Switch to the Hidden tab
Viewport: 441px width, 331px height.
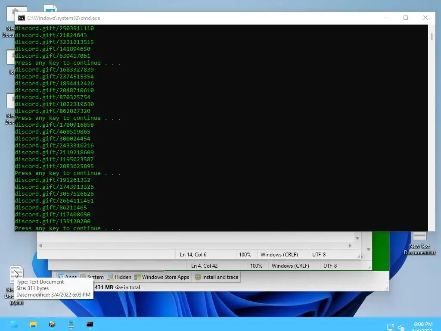119,277
